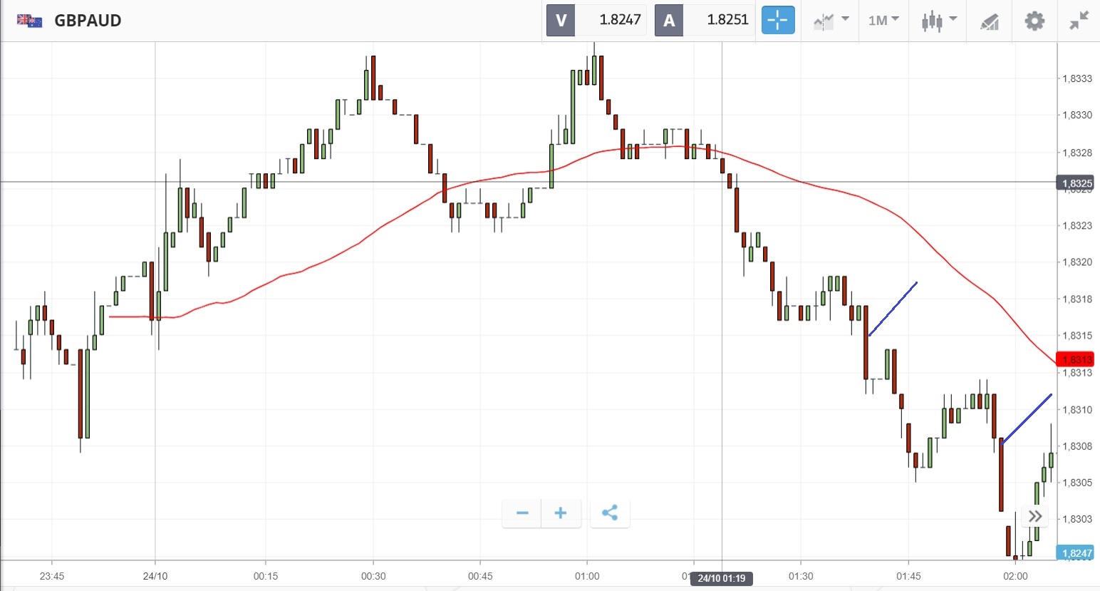
Task: Expand the 1M timeframe dropdown
Action: tap(883, 20)
